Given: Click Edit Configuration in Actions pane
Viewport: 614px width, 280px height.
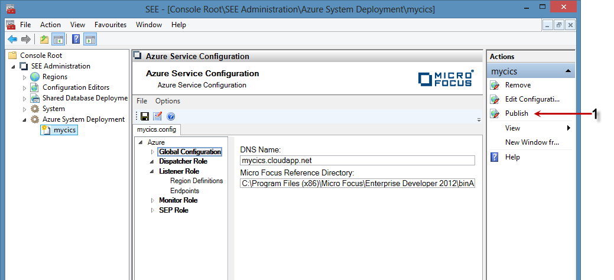Looking at the screenshot, I should click(532, 99).
